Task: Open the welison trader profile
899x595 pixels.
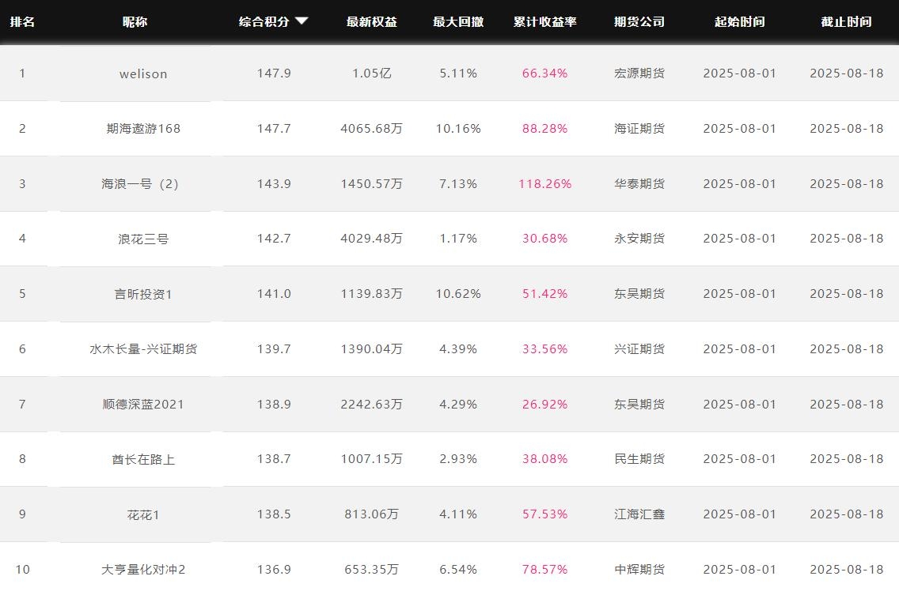Action: pos(143,73)
